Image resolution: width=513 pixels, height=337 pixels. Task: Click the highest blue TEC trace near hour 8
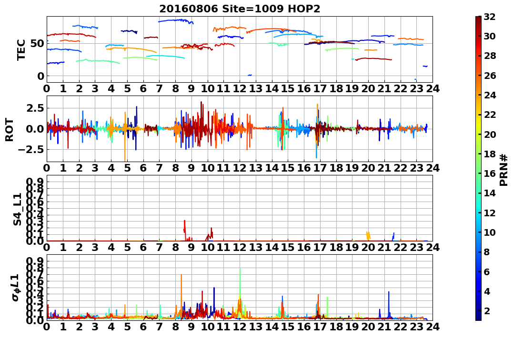pyautogui.click(x=176, y=20)
